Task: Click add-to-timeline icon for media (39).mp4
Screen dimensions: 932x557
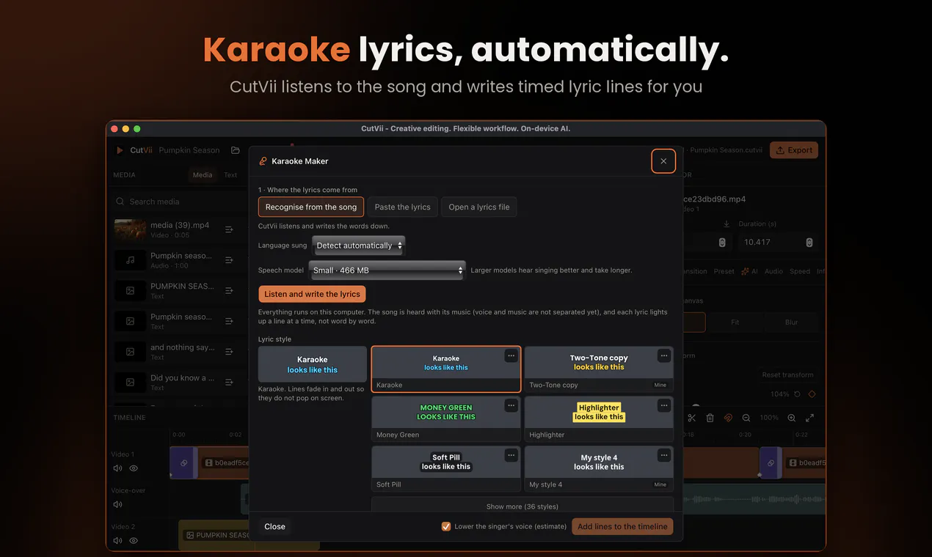Action: click(x=229, y=229)
